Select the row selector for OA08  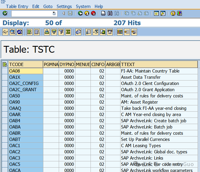click(x=5, y=71)
